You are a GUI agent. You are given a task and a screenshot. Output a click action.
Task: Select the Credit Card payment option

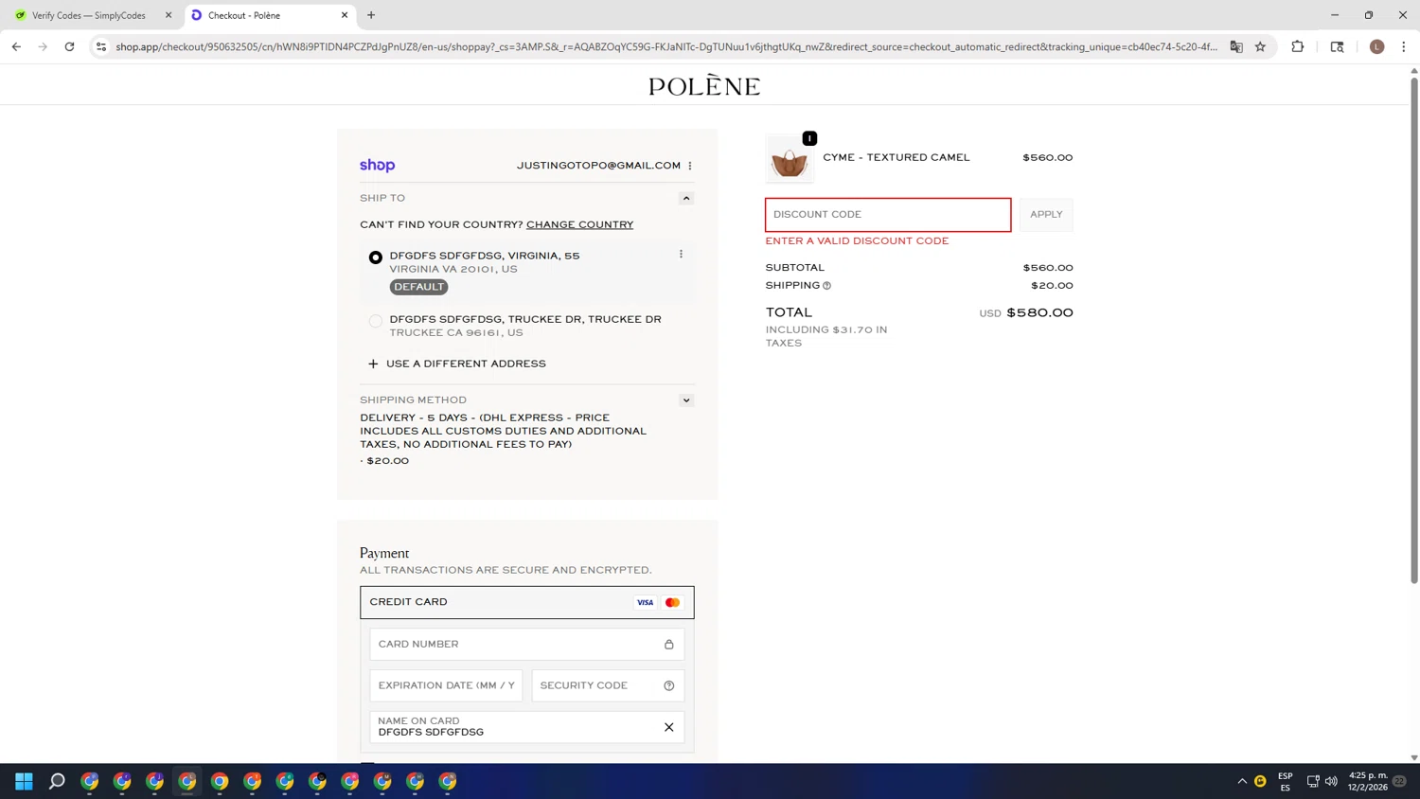(x=527, y=602)
